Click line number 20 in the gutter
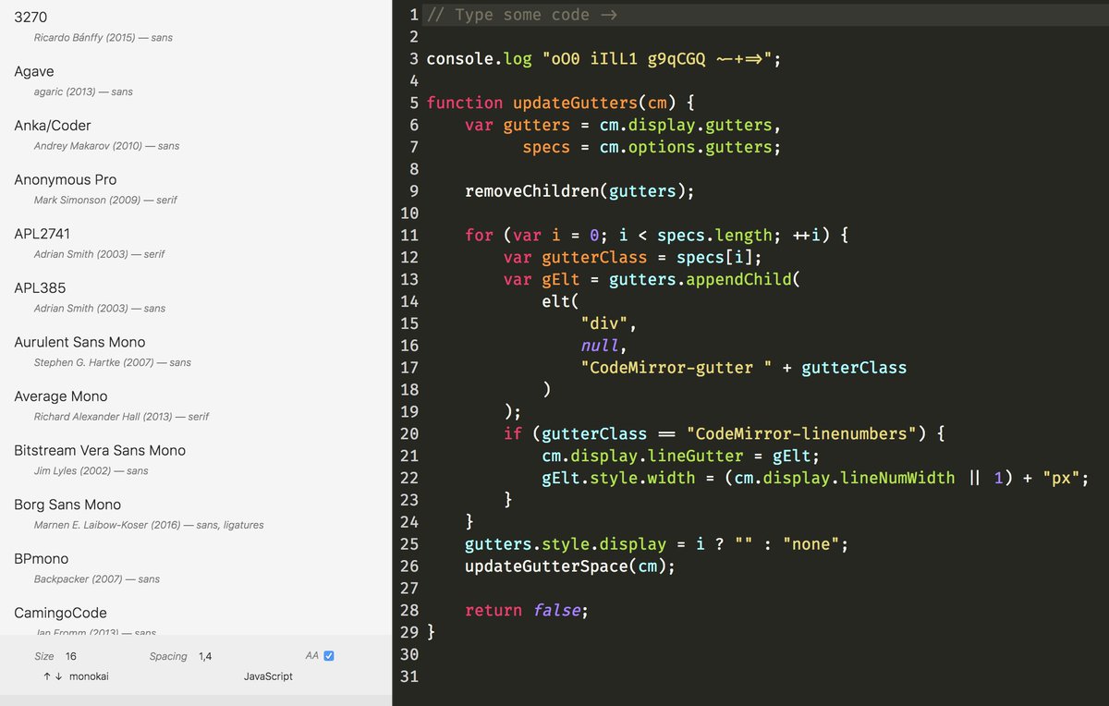This screenshot has width=1109, height=706. pos(409,433)
